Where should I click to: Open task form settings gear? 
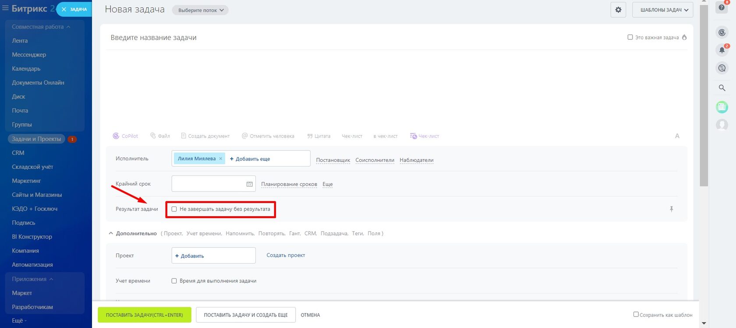click(618, 10)
